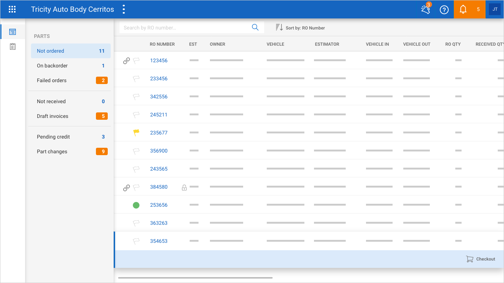The image size is (504, 283).
Task: Open the apps grid launcher
Action: tap(12, 10)
